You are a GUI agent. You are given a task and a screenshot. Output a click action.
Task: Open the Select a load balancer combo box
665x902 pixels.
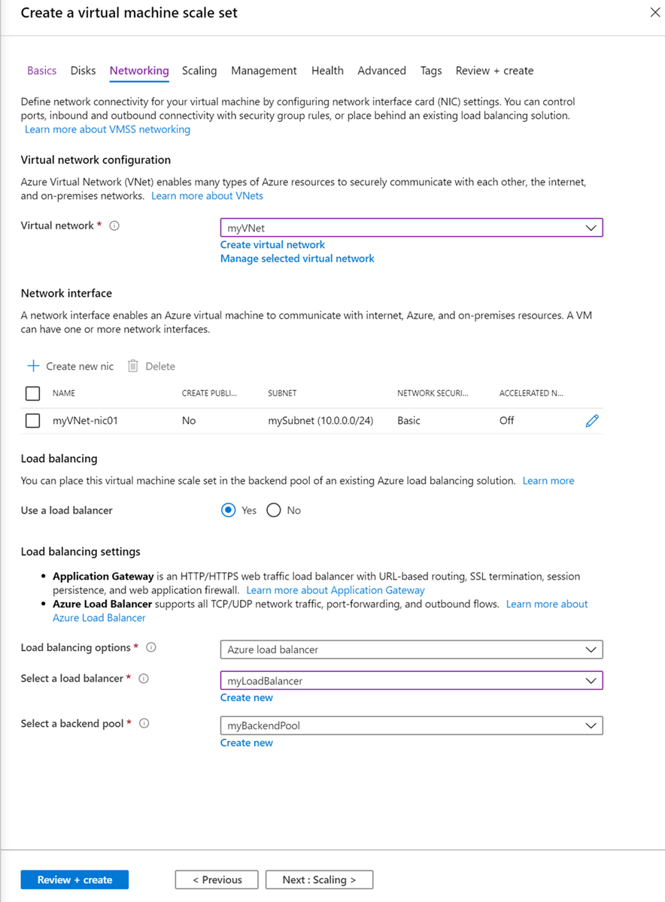point(411,681)
